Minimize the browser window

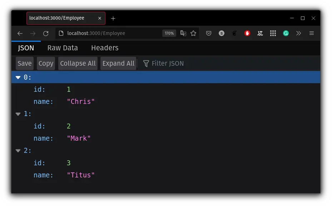292,18
